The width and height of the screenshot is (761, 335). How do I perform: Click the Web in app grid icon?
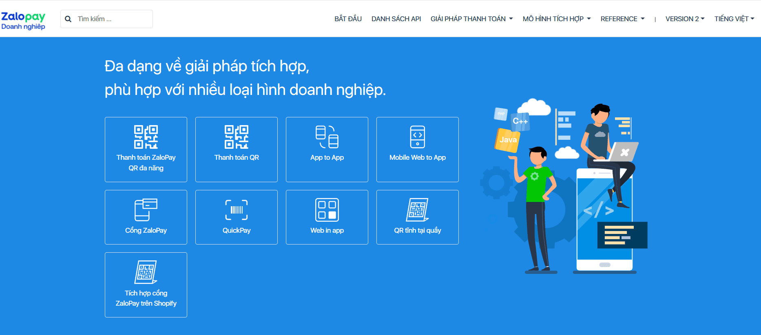coord(327,210)
